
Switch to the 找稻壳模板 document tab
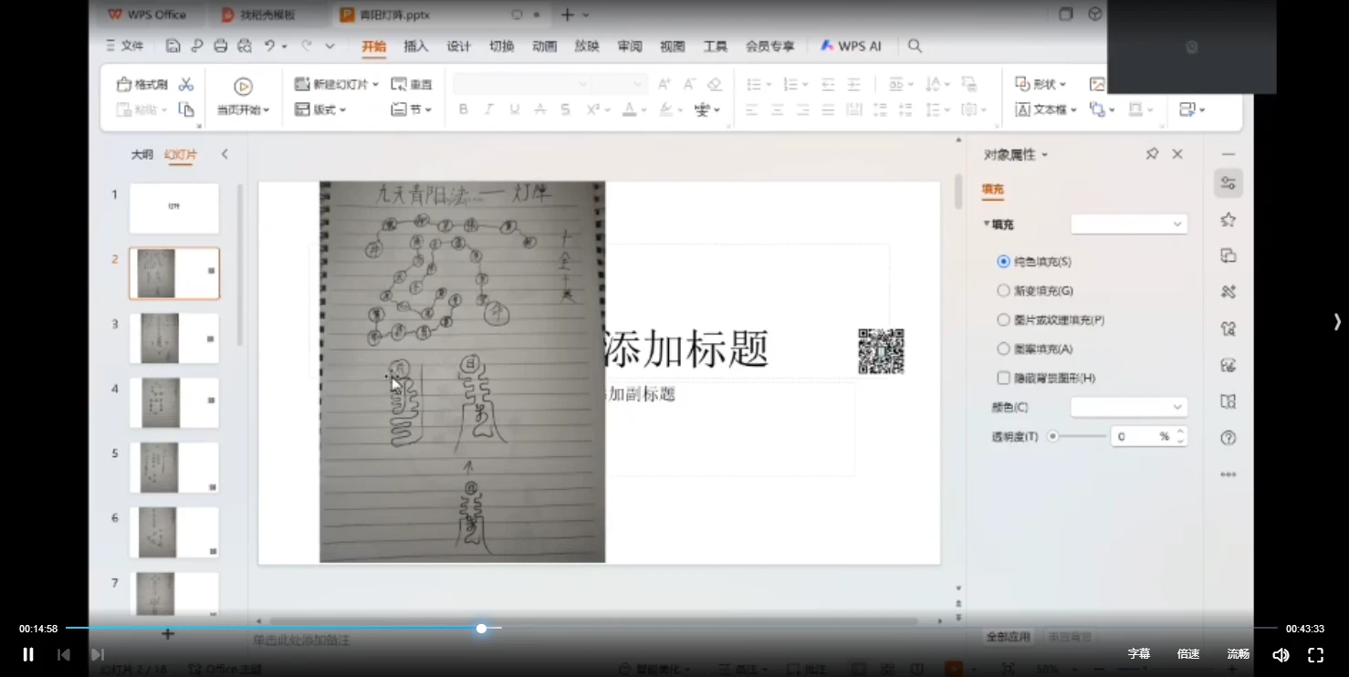(x=267, y=15)
